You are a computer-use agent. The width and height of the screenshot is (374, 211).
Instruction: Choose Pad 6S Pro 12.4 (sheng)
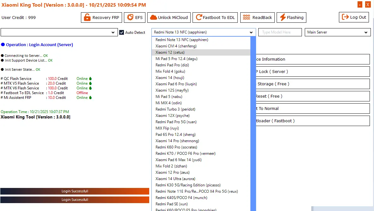click(201, 135)
